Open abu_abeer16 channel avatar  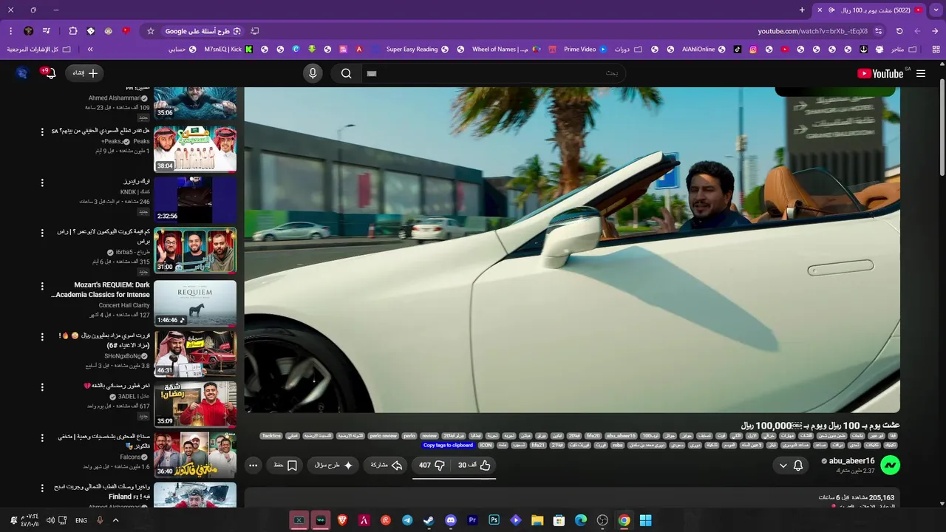click(890, 465)
